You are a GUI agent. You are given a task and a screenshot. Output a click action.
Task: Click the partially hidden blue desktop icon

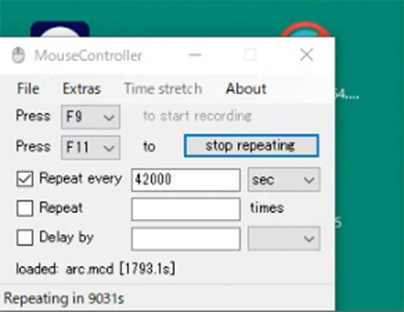pyautogui.click(x=60, y=30)
